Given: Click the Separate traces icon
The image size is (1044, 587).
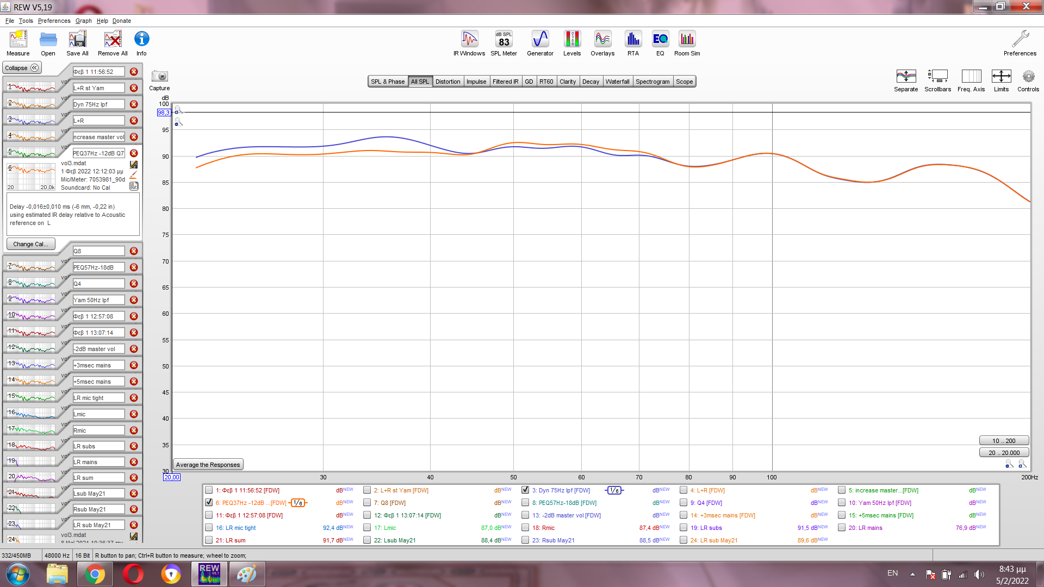Looking at the screenshot, I should coord(906,80).
